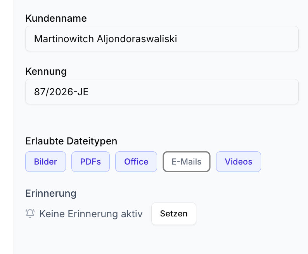Click the 'Keine Erinnerung aktiv' text
Viewport: 308px width, 254px height.
coord(91,213)
